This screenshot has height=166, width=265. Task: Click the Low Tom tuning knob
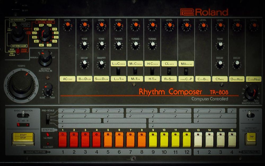118,45
